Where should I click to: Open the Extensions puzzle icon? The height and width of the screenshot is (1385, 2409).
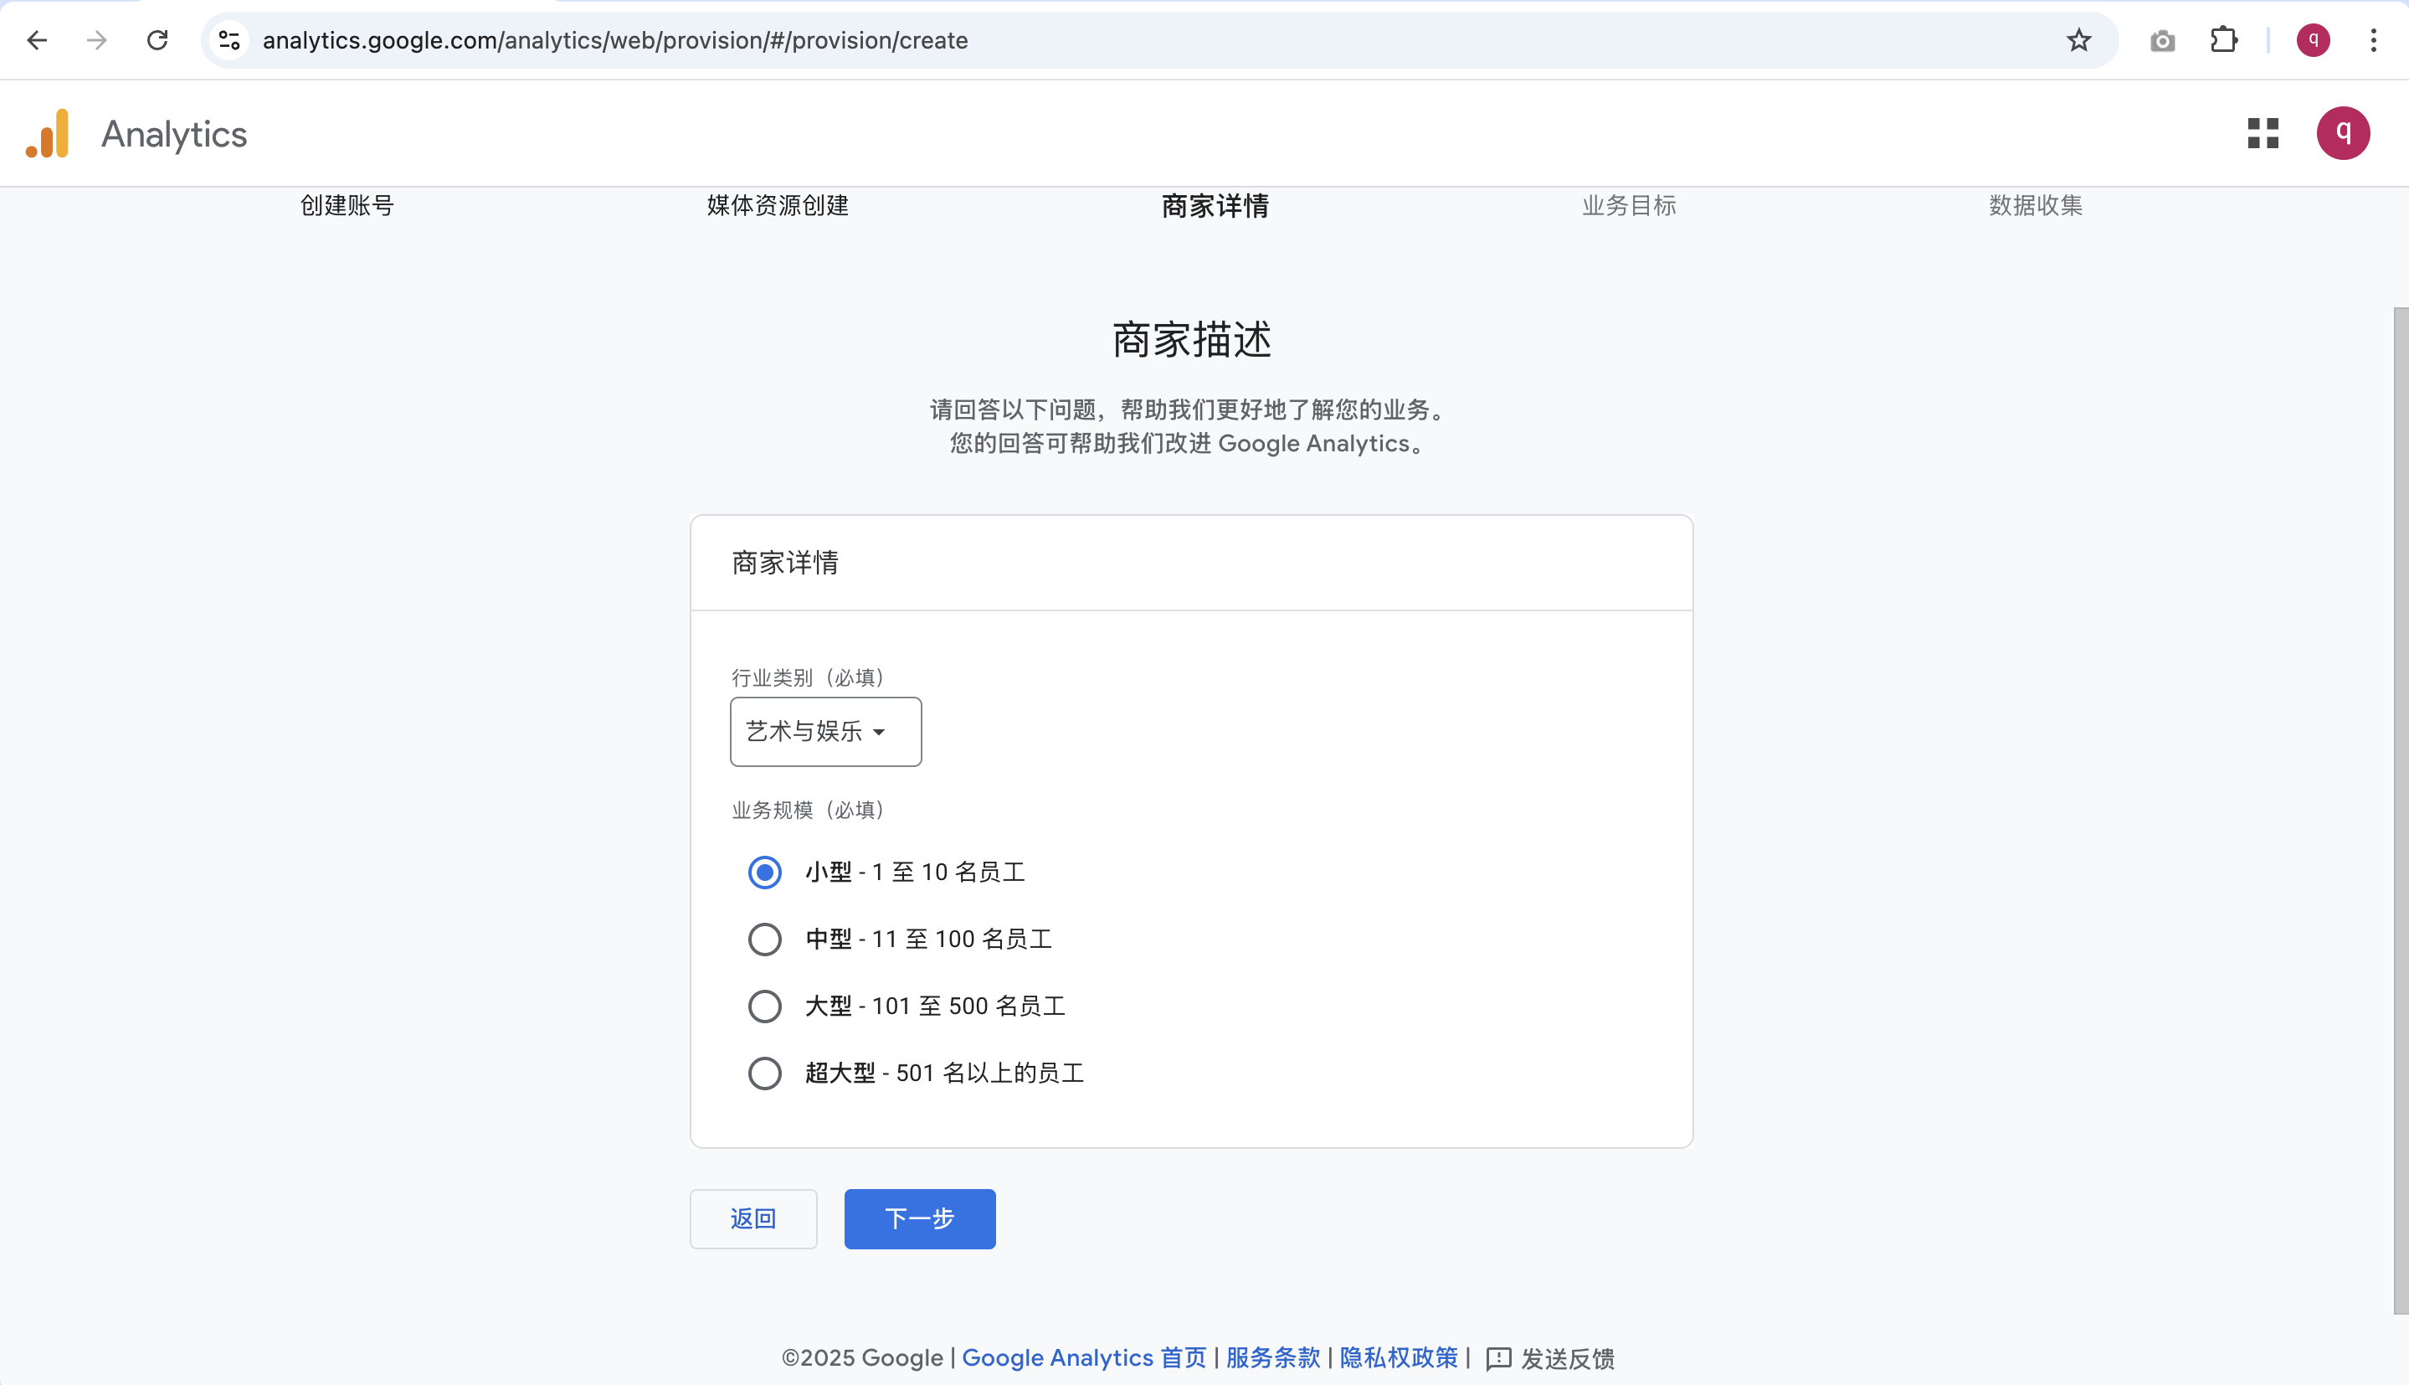click(2224, 40)
